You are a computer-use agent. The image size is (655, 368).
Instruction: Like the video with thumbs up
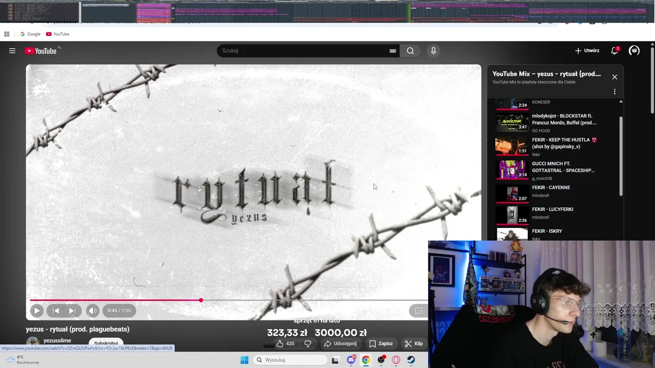[286, 343]
